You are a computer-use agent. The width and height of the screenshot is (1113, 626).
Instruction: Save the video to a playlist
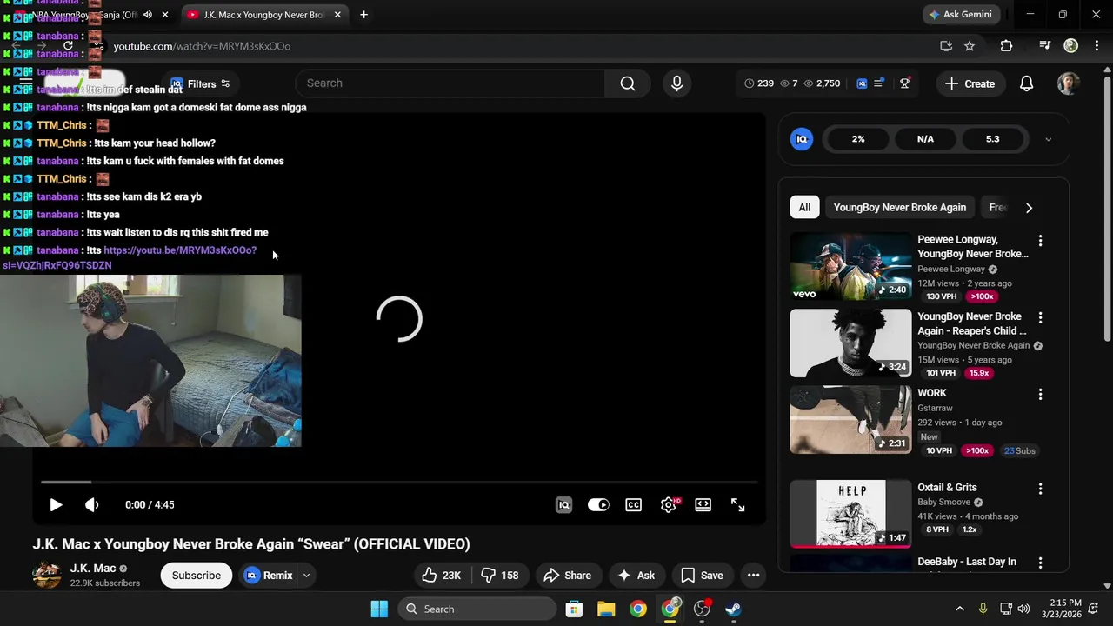click(702, 576)
